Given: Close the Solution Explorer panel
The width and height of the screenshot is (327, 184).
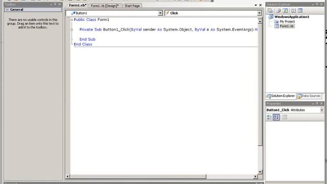Looking at the screenshot, I should (321, 5).
